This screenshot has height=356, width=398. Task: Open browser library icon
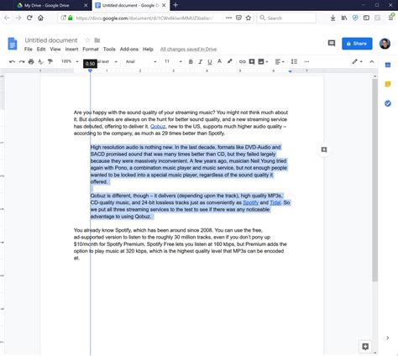click(x=344, y=18)
